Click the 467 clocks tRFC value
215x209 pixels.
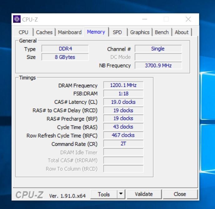tap(123, 135)
